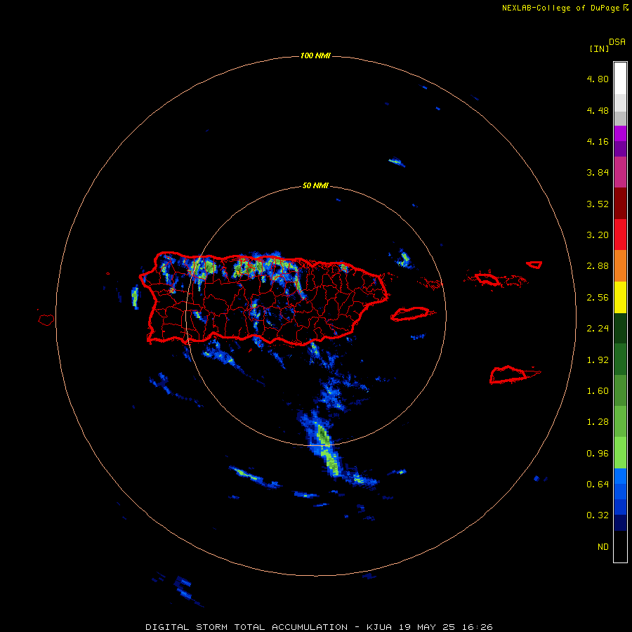Select the 2.24 legend value
Viewport: 632px width, 632px height.
(598, 329)
